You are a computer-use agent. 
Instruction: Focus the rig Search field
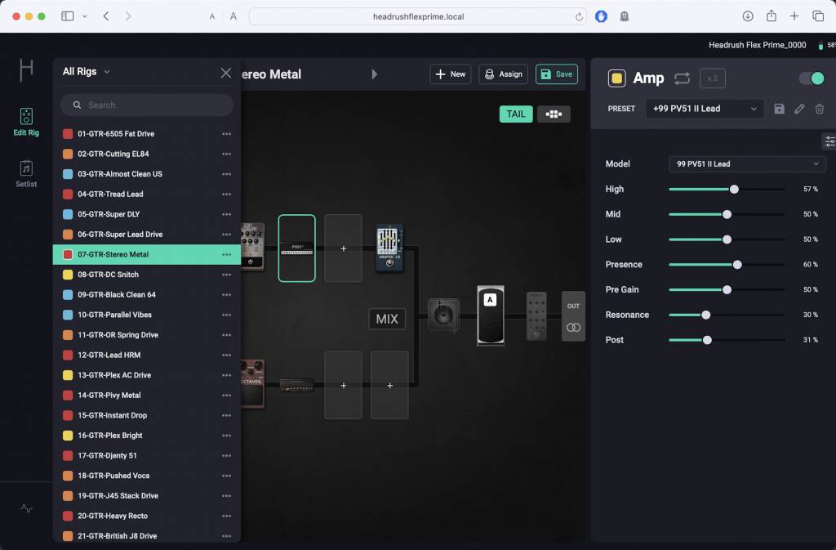pyautogui.click(x=147, y=105)
